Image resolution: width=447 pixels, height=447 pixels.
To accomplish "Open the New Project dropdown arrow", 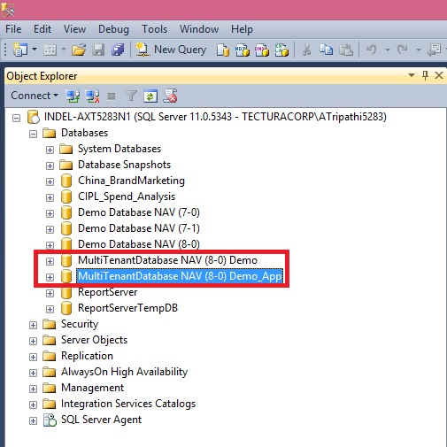I will coord(35,50).
